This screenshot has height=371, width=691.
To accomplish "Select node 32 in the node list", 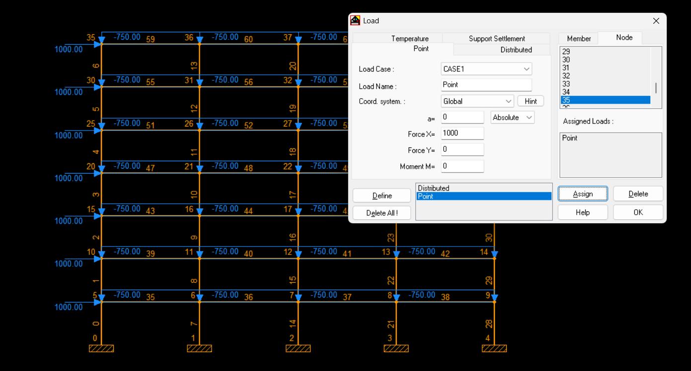I will pos(606,76).
